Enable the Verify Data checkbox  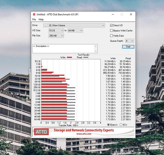click(111, 36)
